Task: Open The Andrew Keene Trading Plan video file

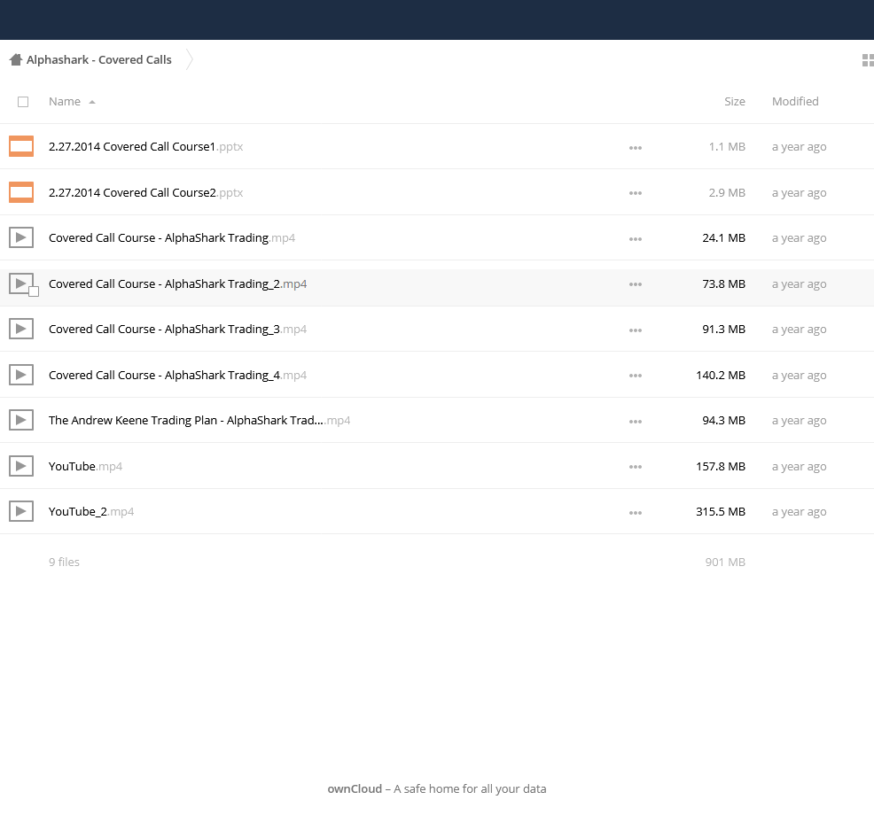Action: (199, 421)
